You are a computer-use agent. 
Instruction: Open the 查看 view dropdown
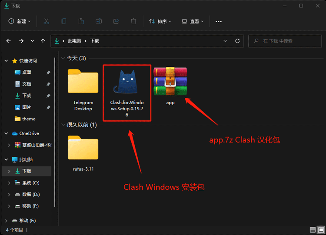coord(193,21)
